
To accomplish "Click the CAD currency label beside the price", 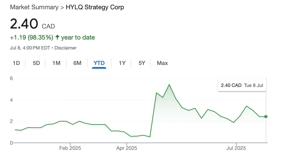I will click(48, 26).
